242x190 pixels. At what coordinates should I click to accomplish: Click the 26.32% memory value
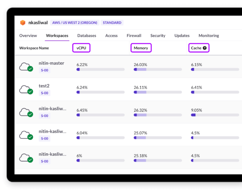(x=140, y=110)
